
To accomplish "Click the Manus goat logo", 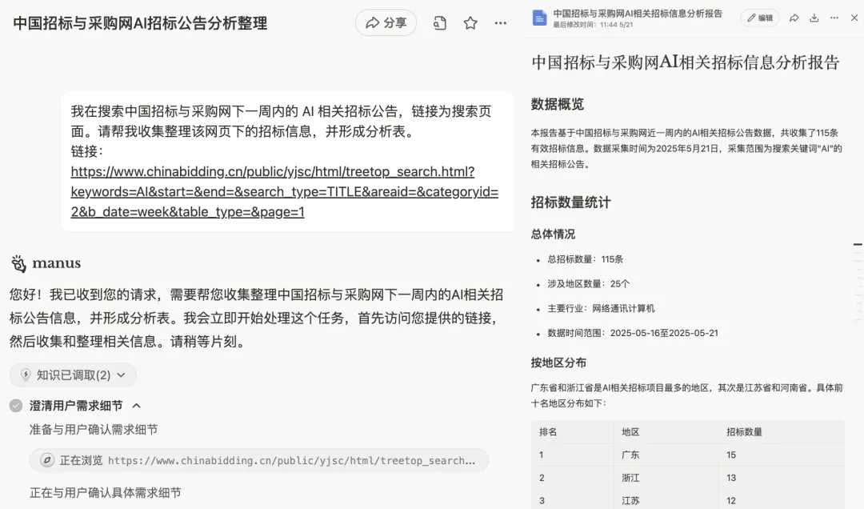I will click(18, 263).
